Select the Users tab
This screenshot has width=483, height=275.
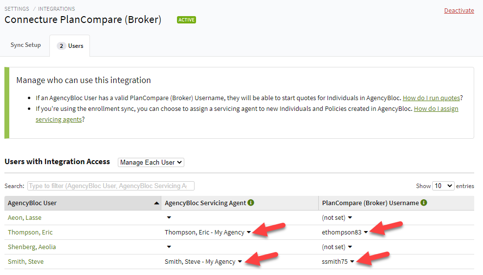tap(70, 46)
